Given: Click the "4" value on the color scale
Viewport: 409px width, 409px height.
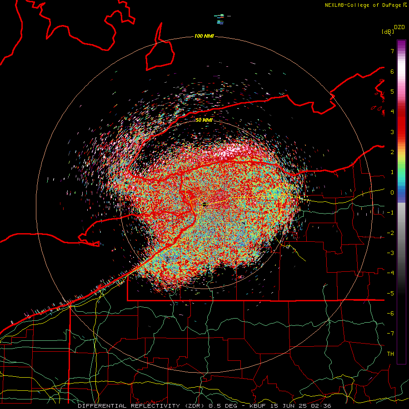Looking at the screenshot, I should [392, 112].
